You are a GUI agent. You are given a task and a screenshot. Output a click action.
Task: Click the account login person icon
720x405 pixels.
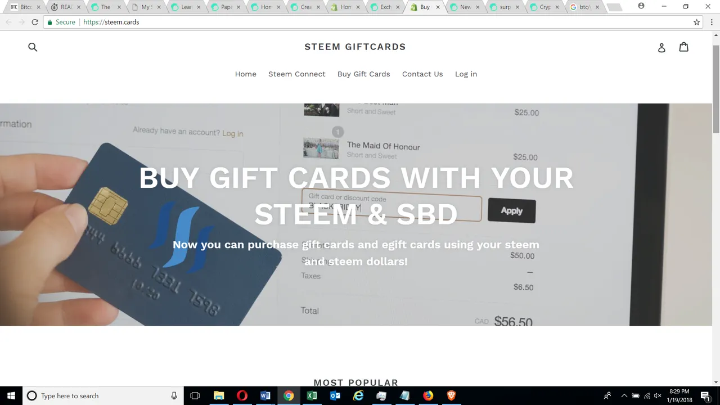click(x=661, y=48)
